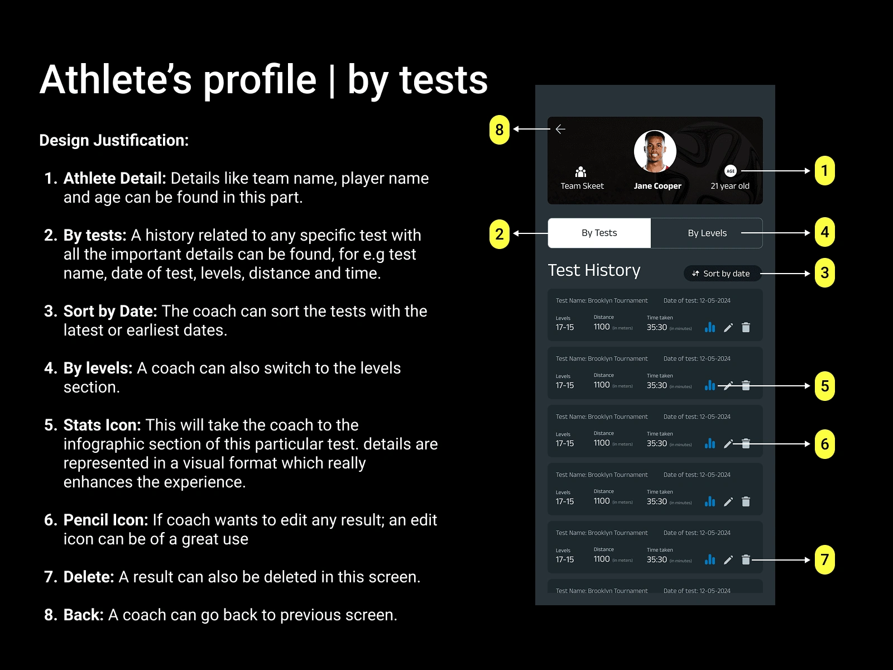Delete the first test result
Screen dimensions: 893x670
(x=746, y=328)
